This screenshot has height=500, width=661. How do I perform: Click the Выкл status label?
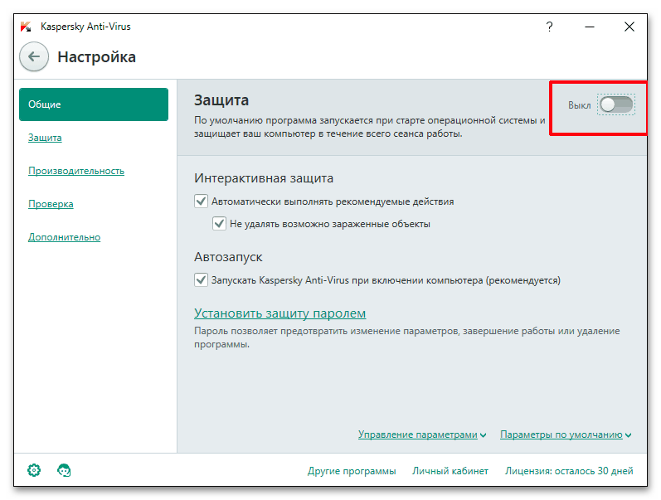coord(579,105)
